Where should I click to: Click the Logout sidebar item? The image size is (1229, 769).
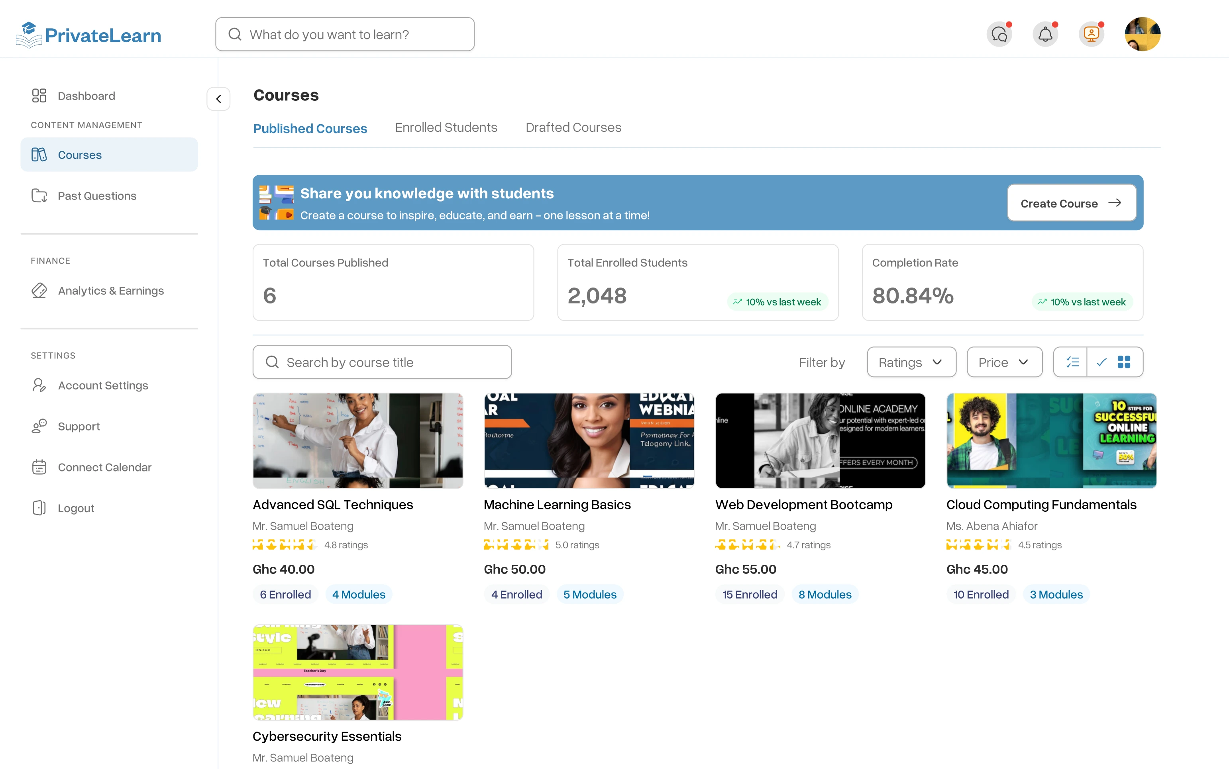76,508
